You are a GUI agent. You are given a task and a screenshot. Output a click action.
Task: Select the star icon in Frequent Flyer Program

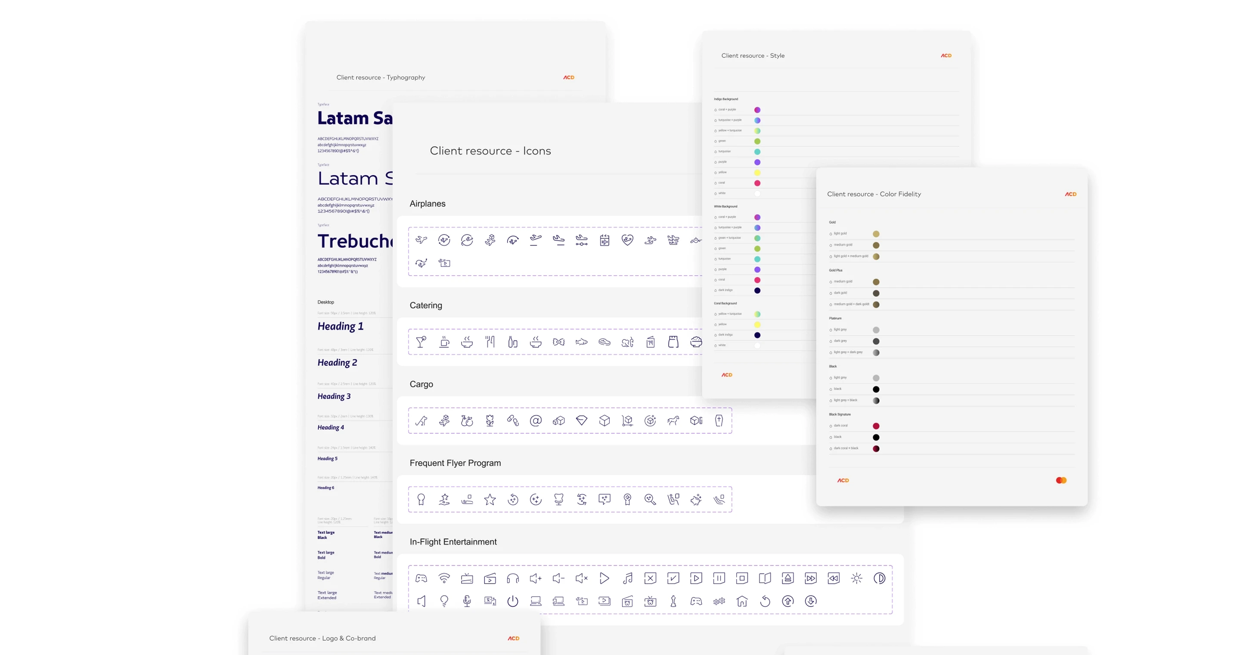tap(490, 499)
